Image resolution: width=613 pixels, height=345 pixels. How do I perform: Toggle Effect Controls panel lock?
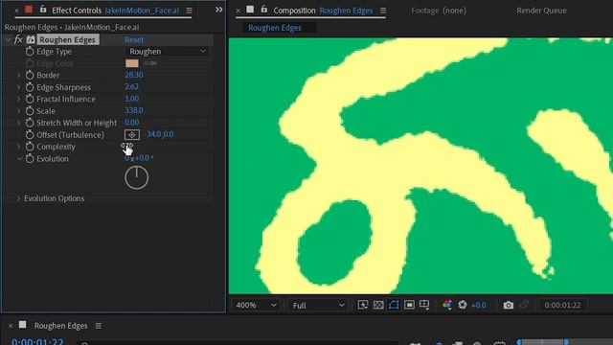tap(43, 10)
